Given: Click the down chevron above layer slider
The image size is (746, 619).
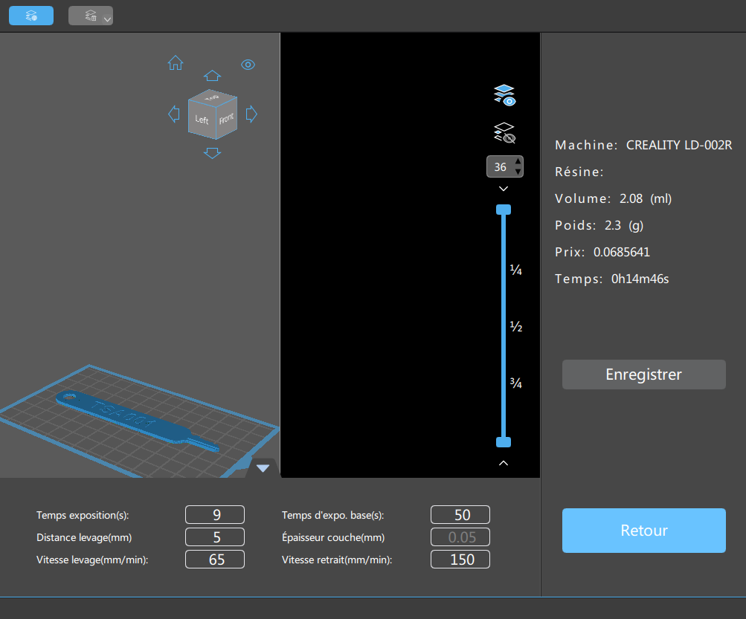Looking at the screenshot, I should point(504,189).
